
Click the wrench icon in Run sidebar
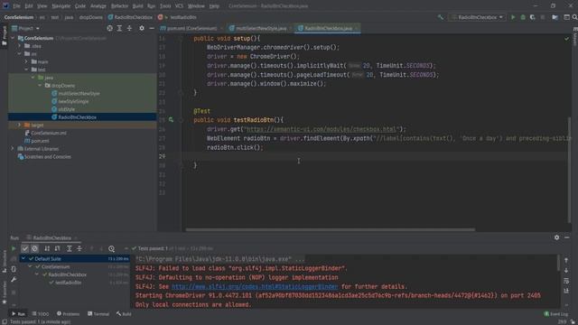pyautogui.click(x=14, y=280)
